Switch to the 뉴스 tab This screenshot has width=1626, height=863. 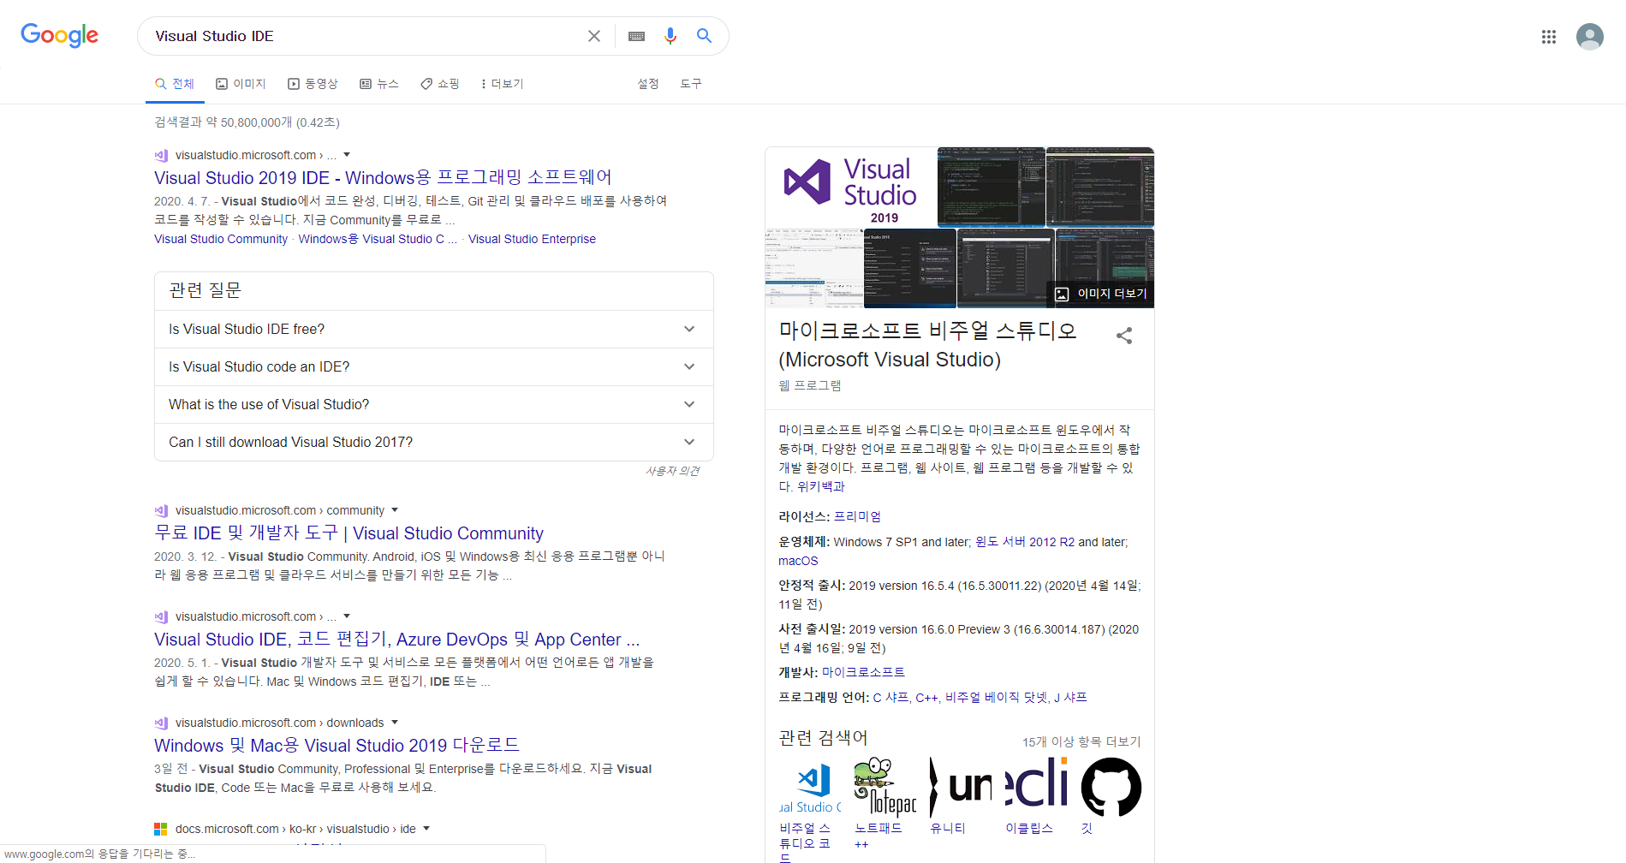tap(379, 84)
